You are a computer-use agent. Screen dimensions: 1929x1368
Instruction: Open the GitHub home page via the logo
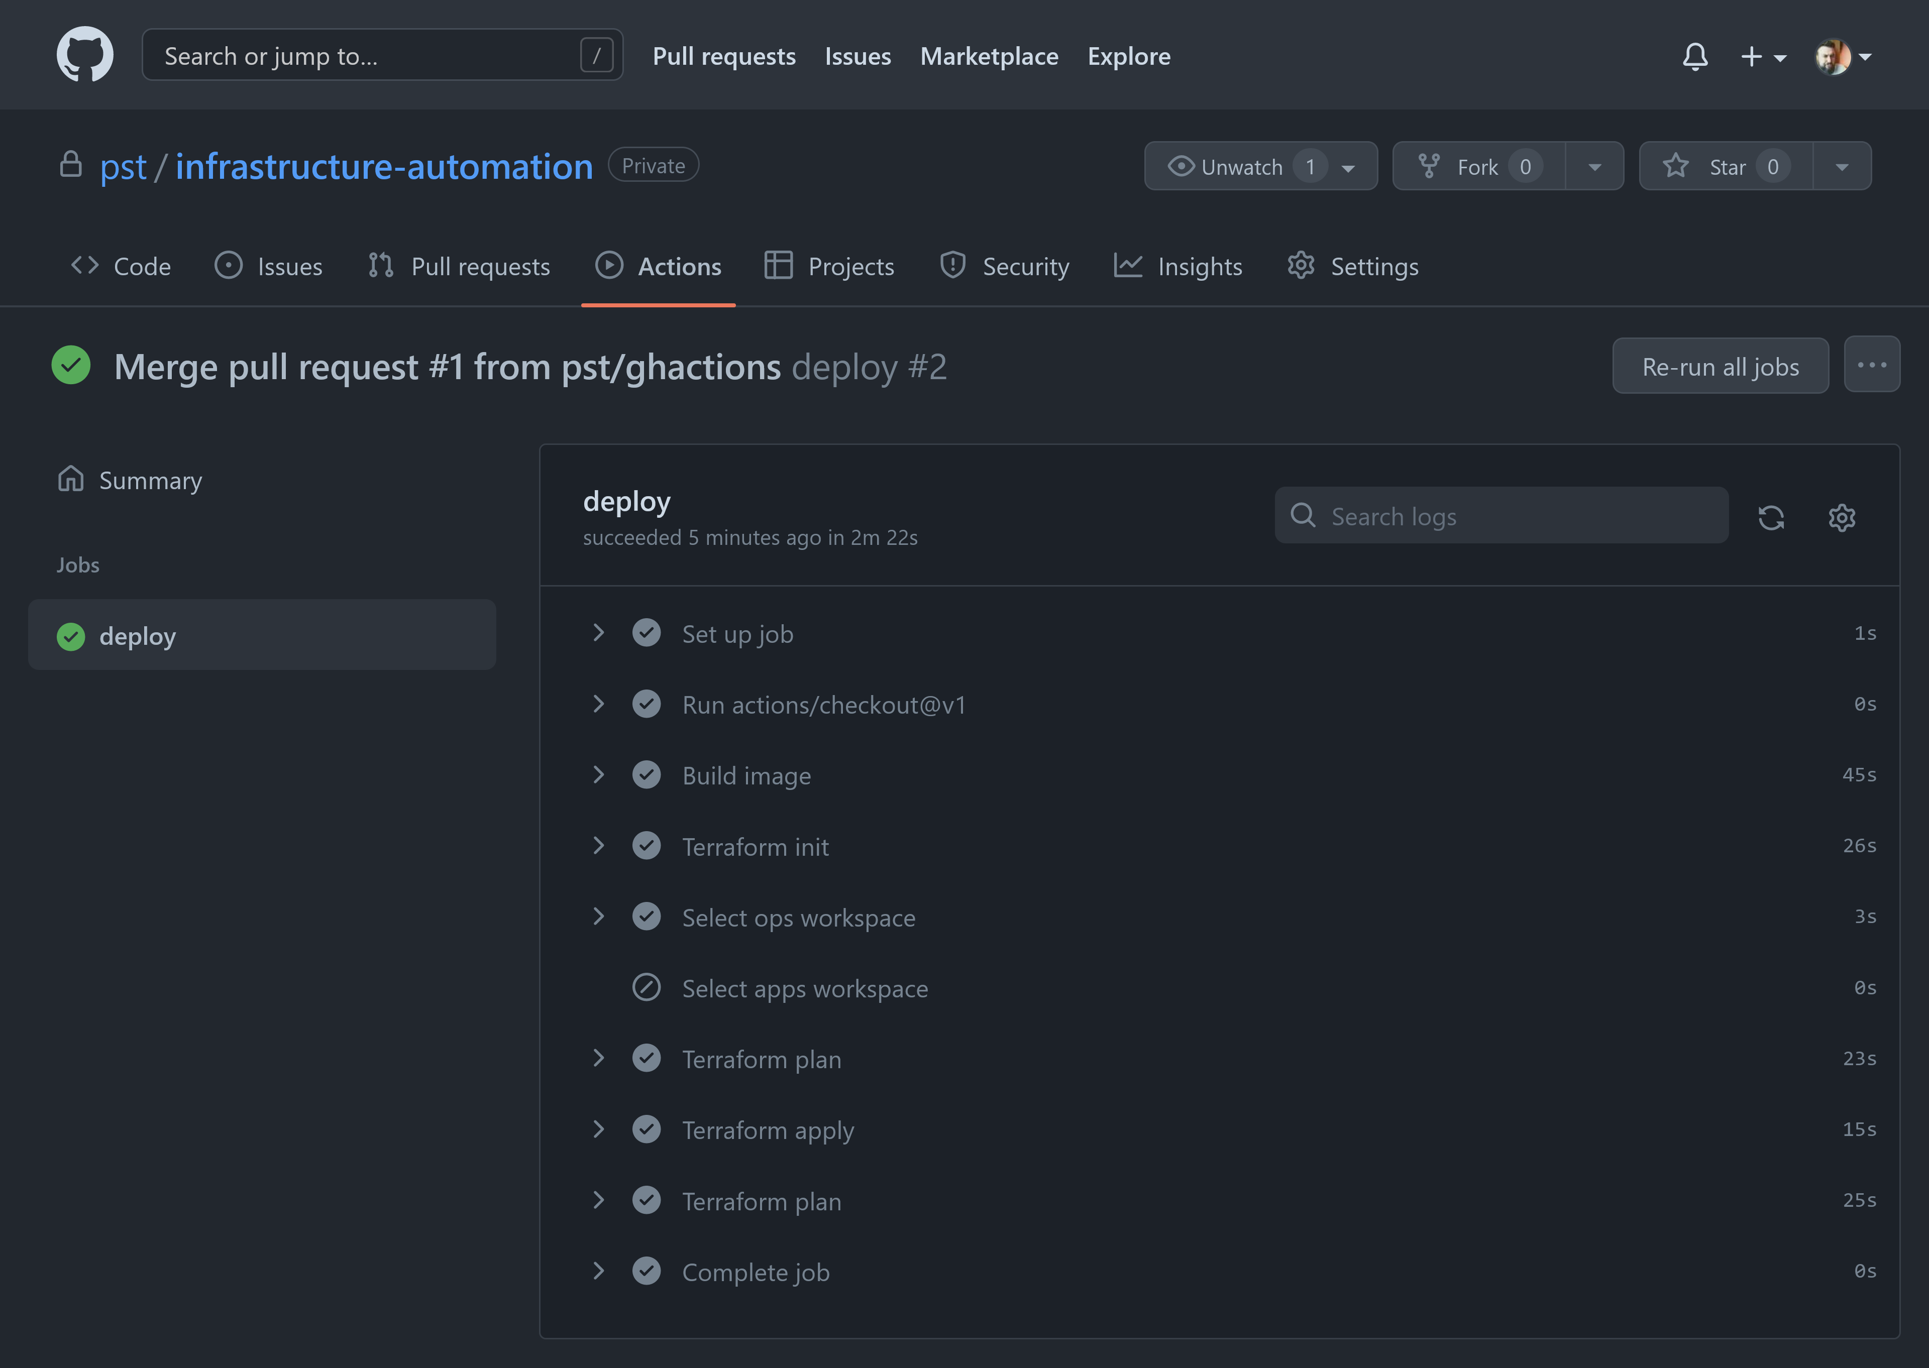click(x=85, y=54)
